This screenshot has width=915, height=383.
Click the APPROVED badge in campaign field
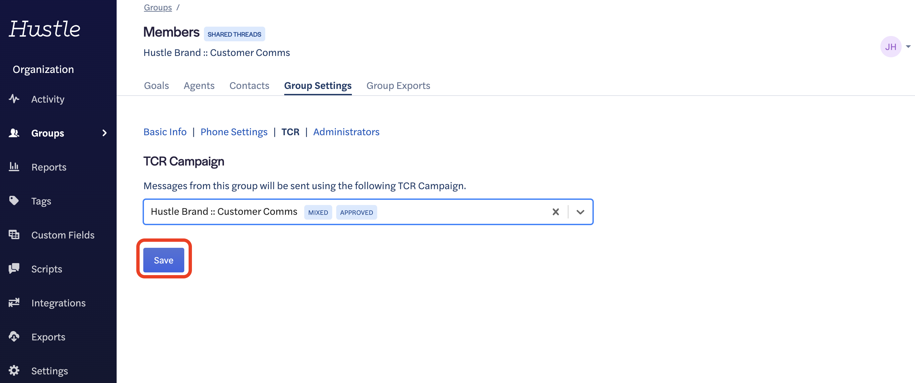coord(356,212)
